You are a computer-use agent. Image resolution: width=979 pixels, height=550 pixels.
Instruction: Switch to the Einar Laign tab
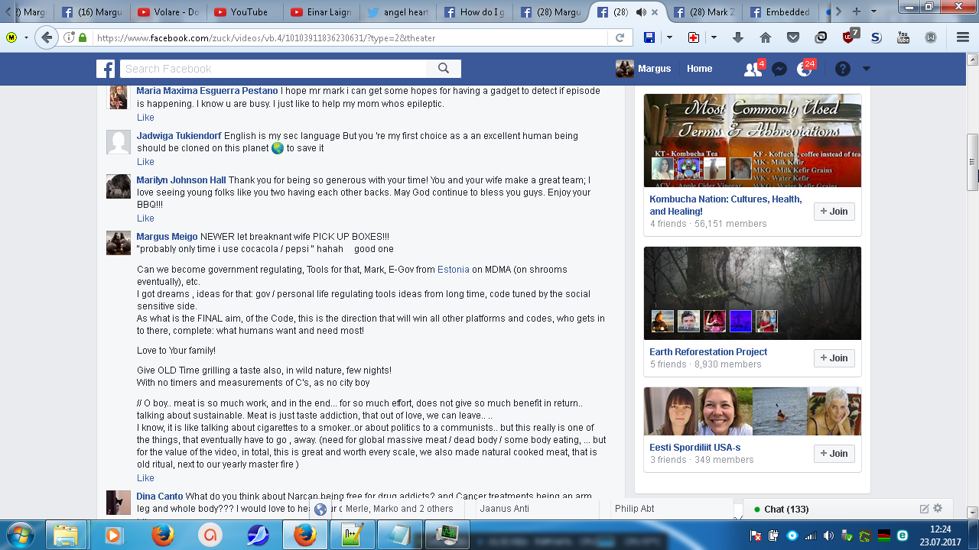click(320, 12)
